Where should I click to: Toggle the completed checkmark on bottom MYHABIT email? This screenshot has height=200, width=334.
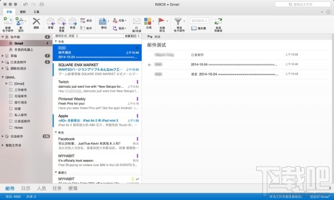click(137, 179)
